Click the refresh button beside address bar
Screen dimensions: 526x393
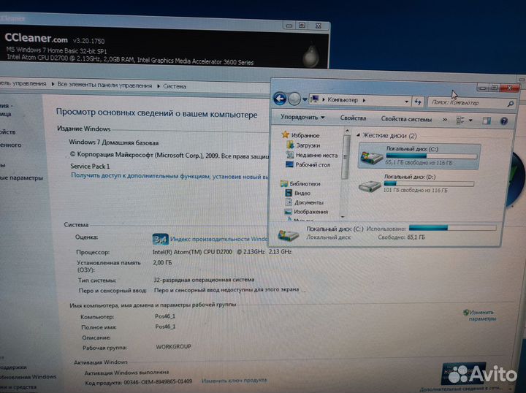pyautogui.click(x=417, y=101)
